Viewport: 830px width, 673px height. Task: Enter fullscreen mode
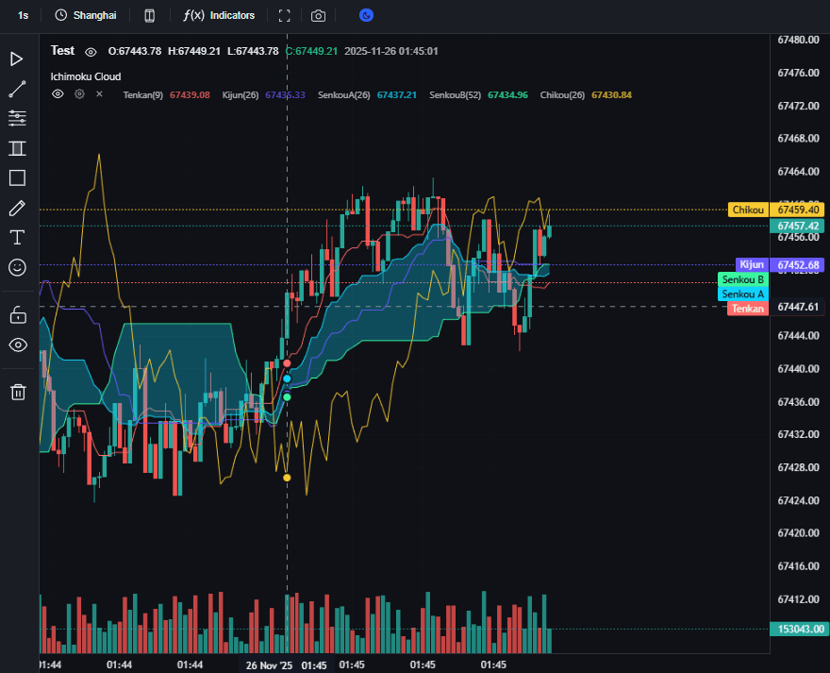(x=285, y=16)
